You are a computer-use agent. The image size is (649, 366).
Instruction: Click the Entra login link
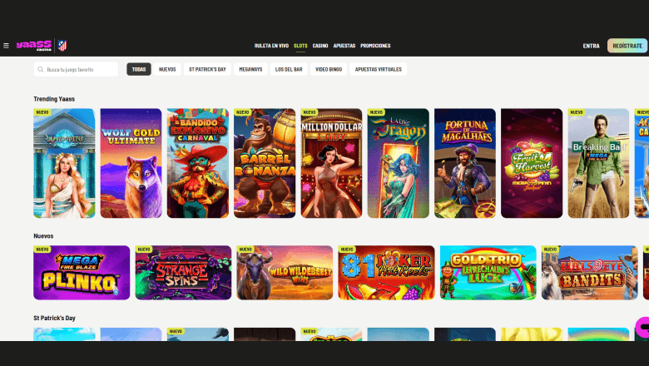[x=591, y=46]
